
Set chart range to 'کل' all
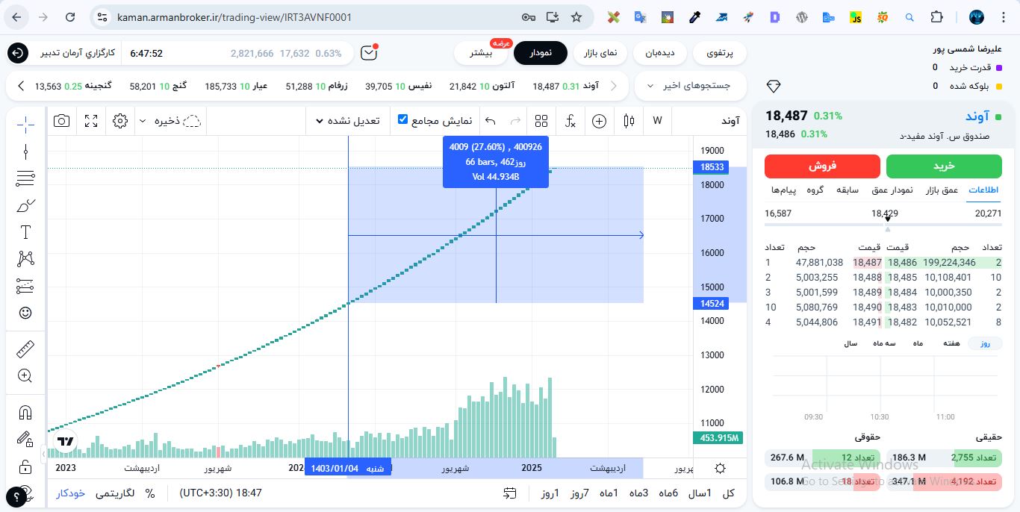click(x=730, y=493)
